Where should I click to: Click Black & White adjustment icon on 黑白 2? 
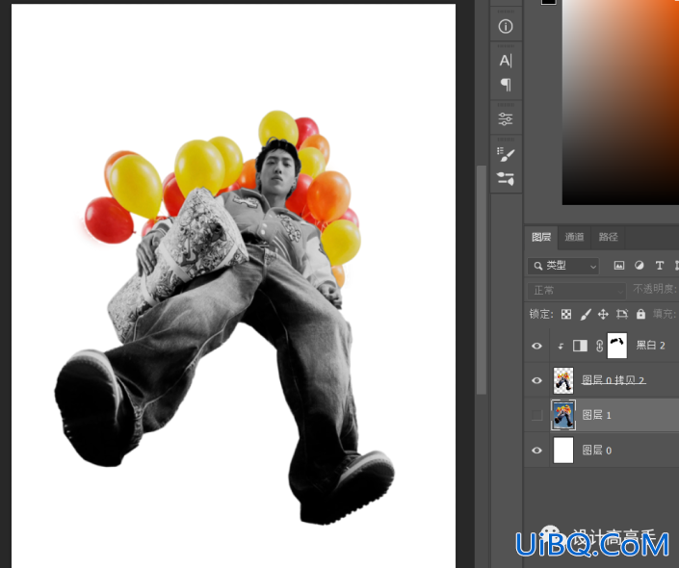tap(580, 346)
